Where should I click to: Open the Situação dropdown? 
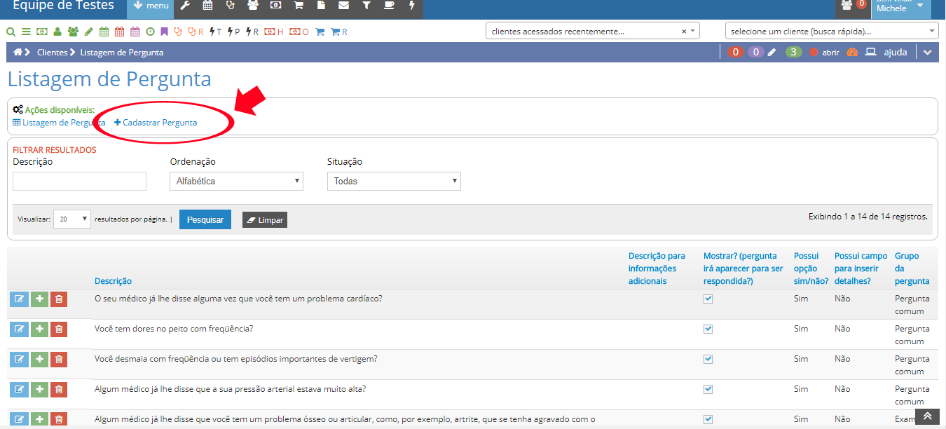[393, 182]
